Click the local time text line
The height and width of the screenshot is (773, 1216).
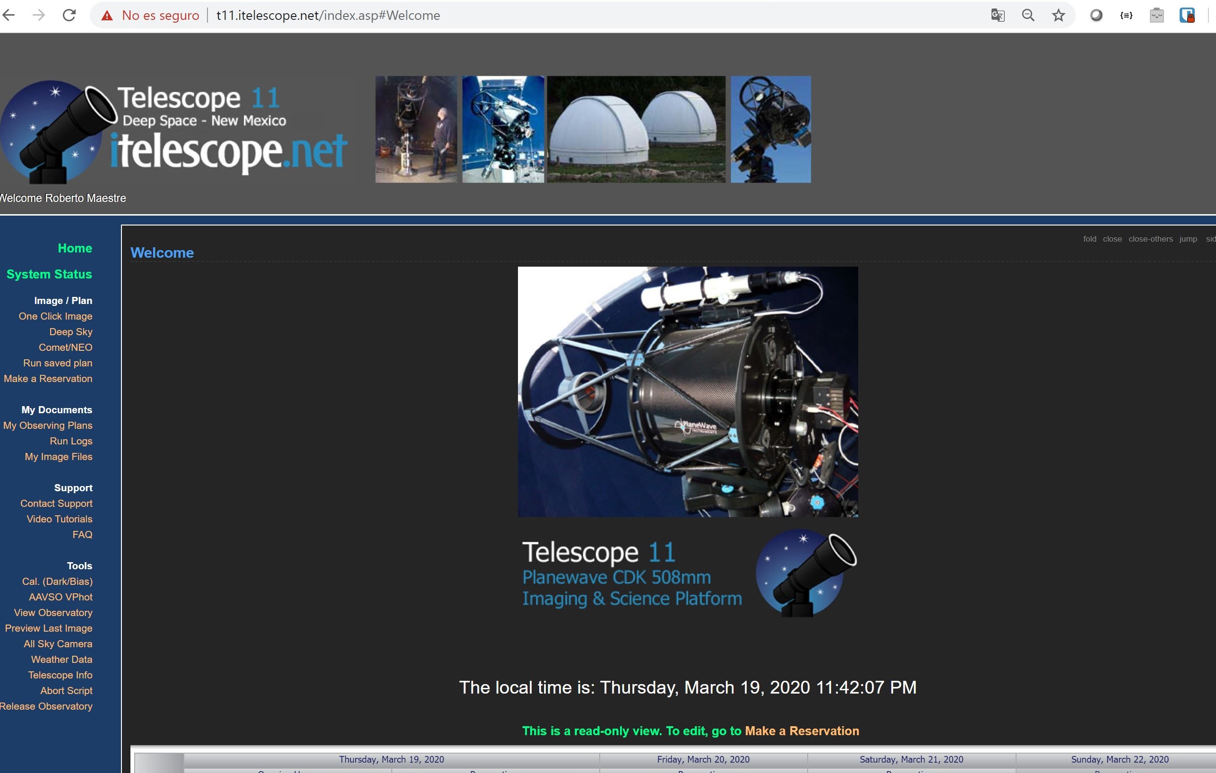[688, 687]
